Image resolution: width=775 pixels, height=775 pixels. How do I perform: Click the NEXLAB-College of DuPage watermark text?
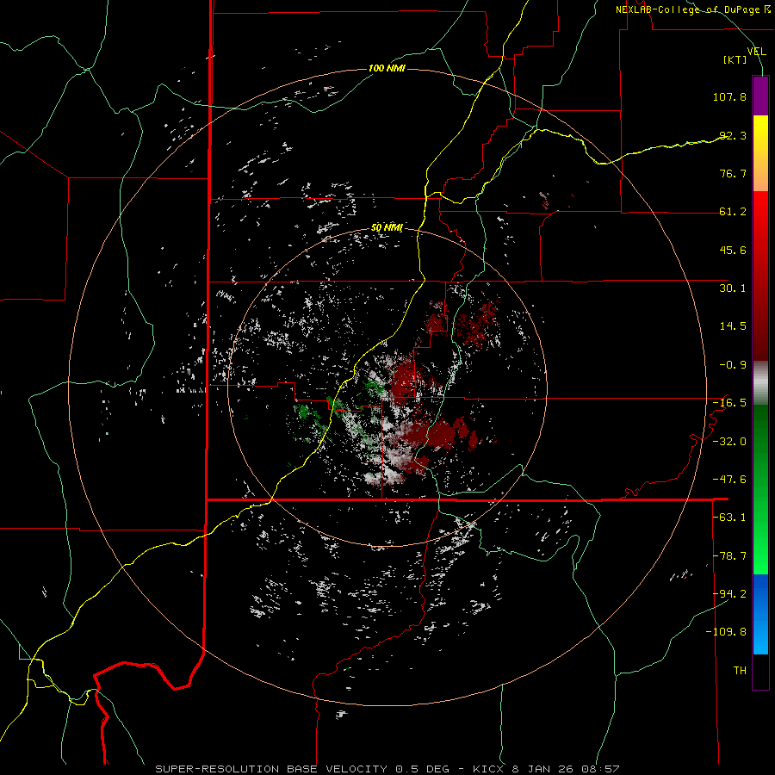tap(687, 9)
